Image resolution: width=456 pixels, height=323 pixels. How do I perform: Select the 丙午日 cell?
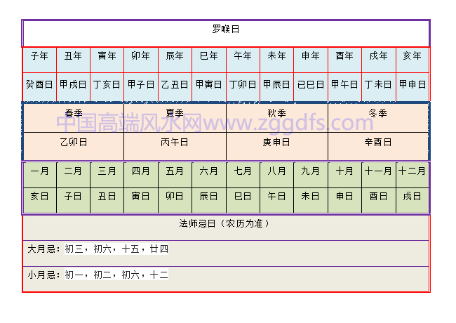coord(175,146)
